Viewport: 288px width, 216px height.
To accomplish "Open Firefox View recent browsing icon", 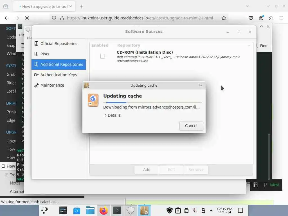I will 6,6.
